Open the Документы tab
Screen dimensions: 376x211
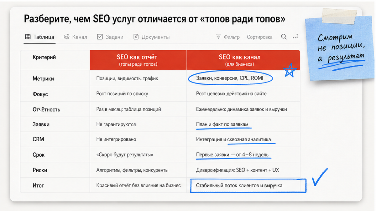151,37
